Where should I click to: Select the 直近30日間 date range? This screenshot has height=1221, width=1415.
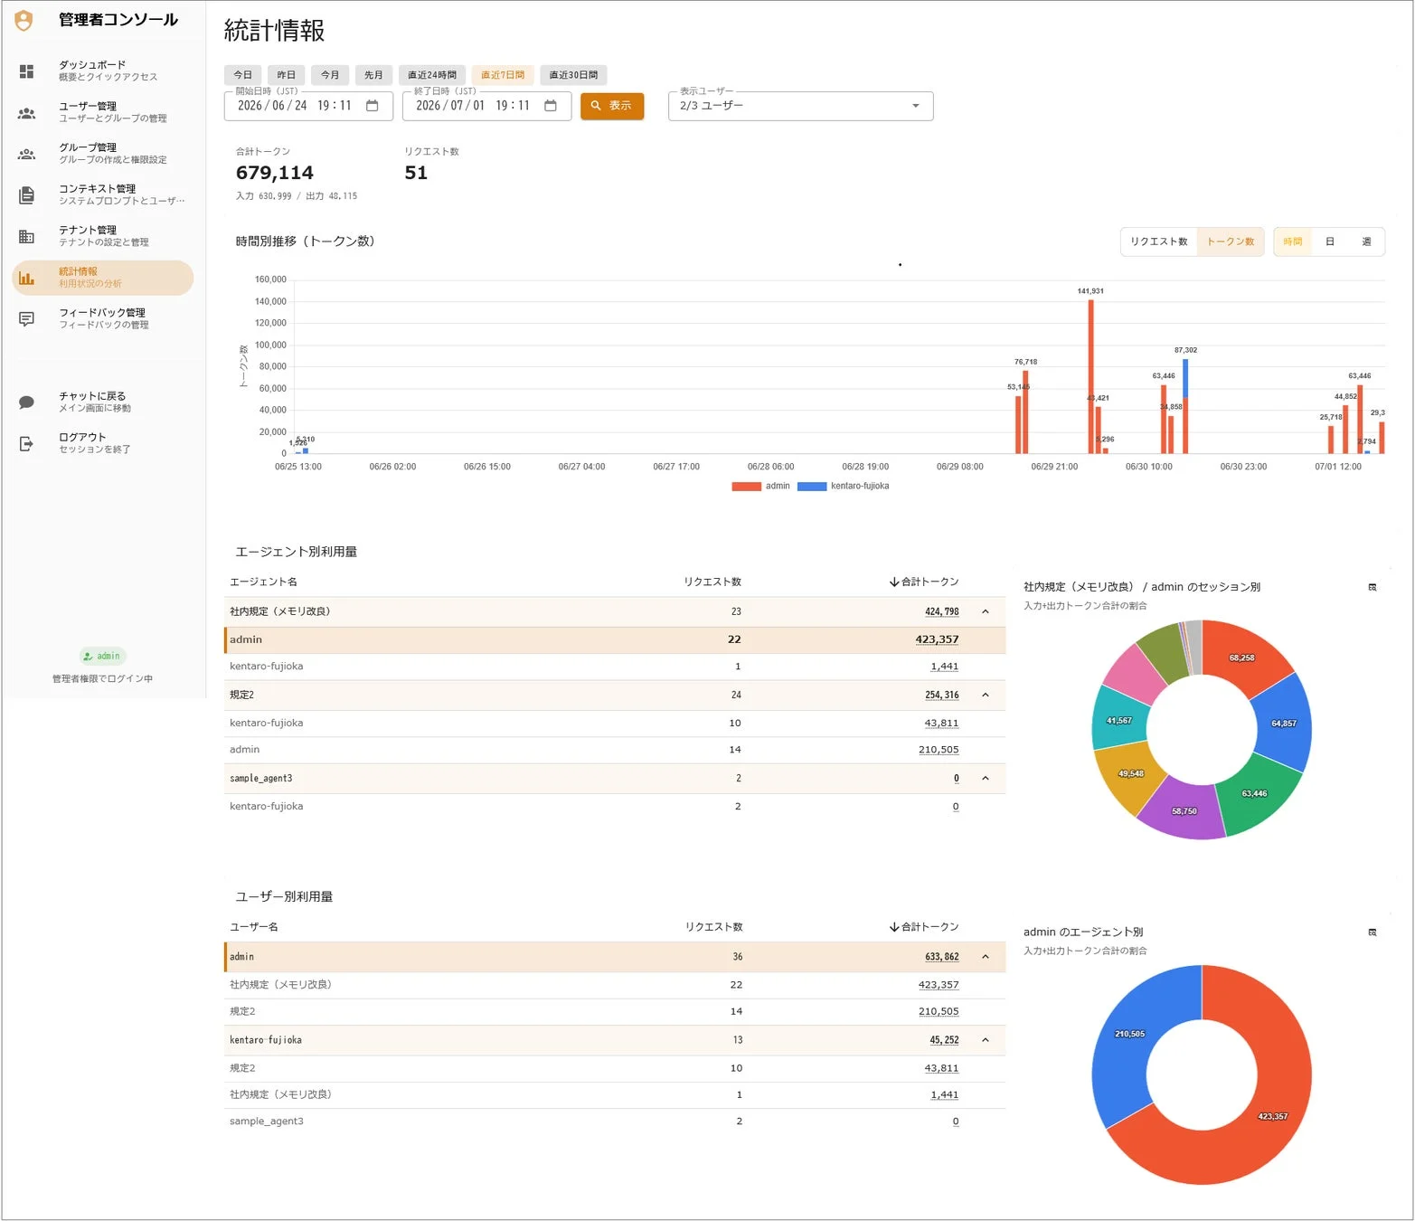pyautogui.click(x=573, y=75)
